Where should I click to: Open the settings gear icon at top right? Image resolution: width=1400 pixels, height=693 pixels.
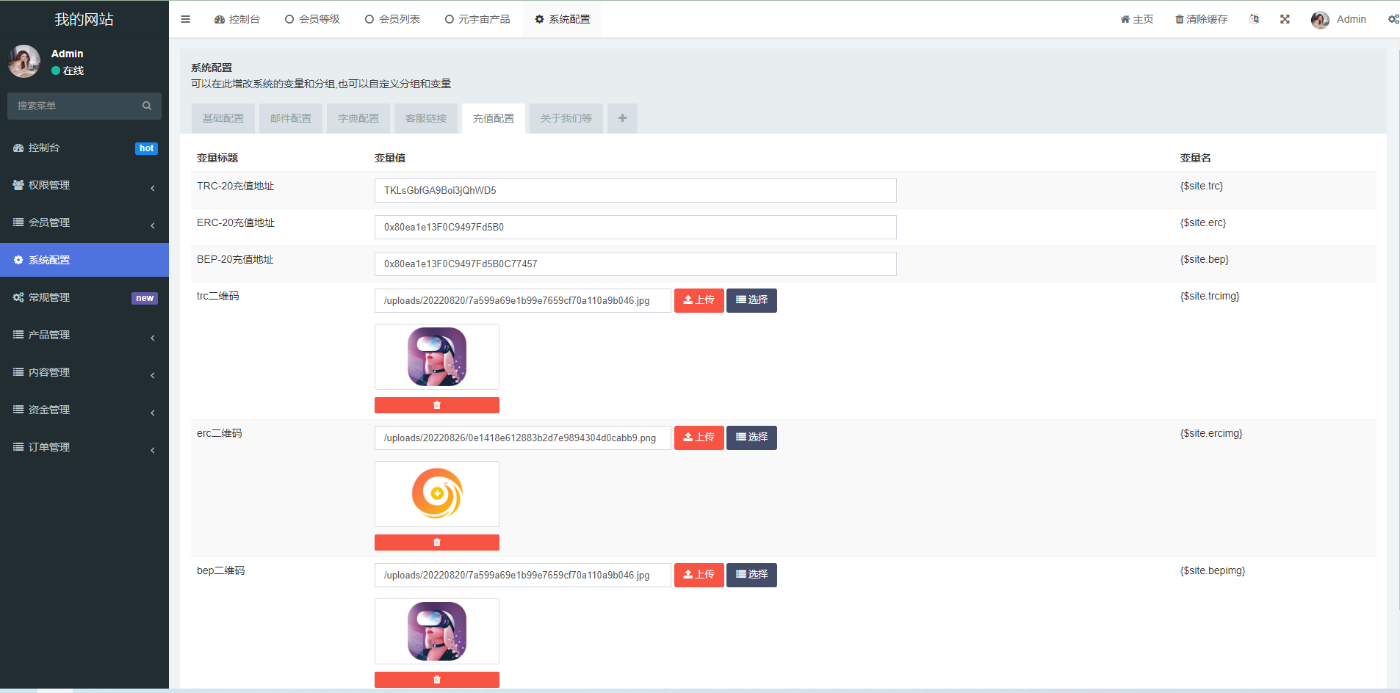(1393, 18)
